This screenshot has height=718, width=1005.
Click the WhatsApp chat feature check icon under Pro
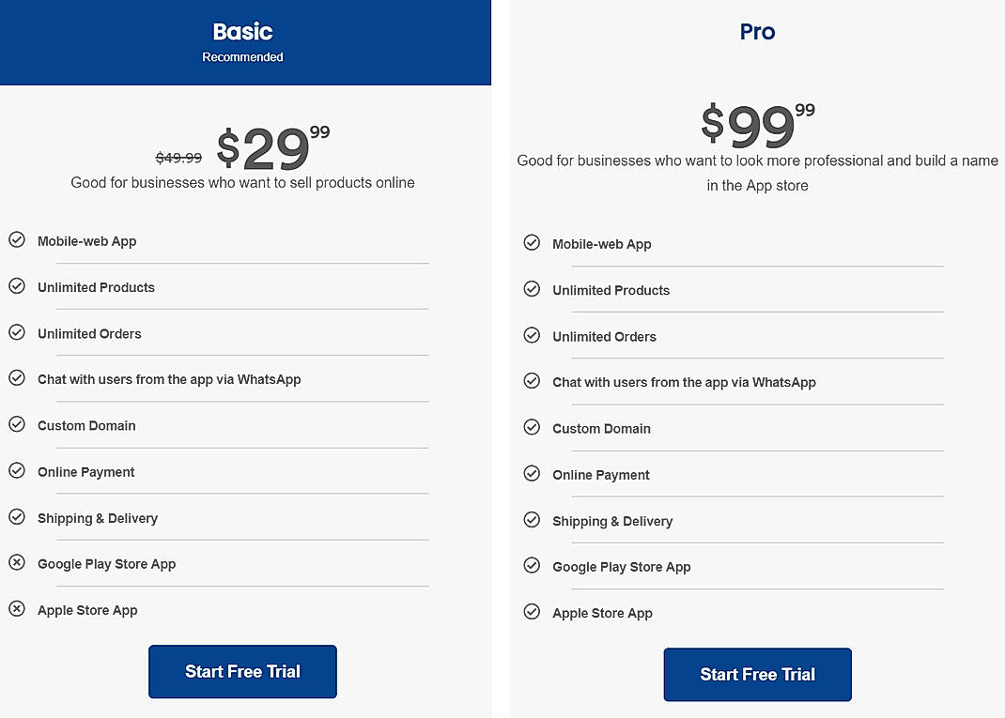(532, 380)
